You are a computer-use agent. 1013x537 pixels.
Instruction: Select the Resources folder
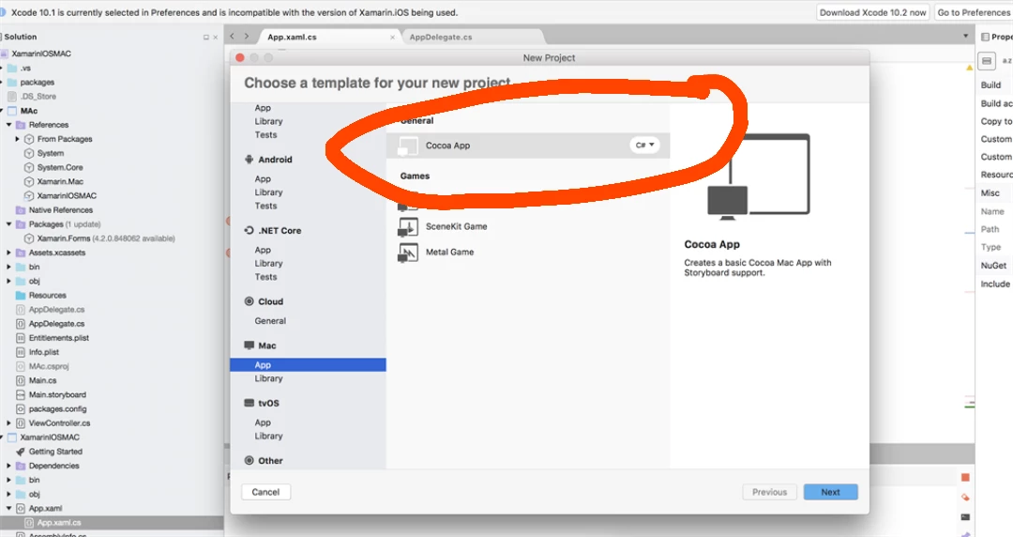47,296
